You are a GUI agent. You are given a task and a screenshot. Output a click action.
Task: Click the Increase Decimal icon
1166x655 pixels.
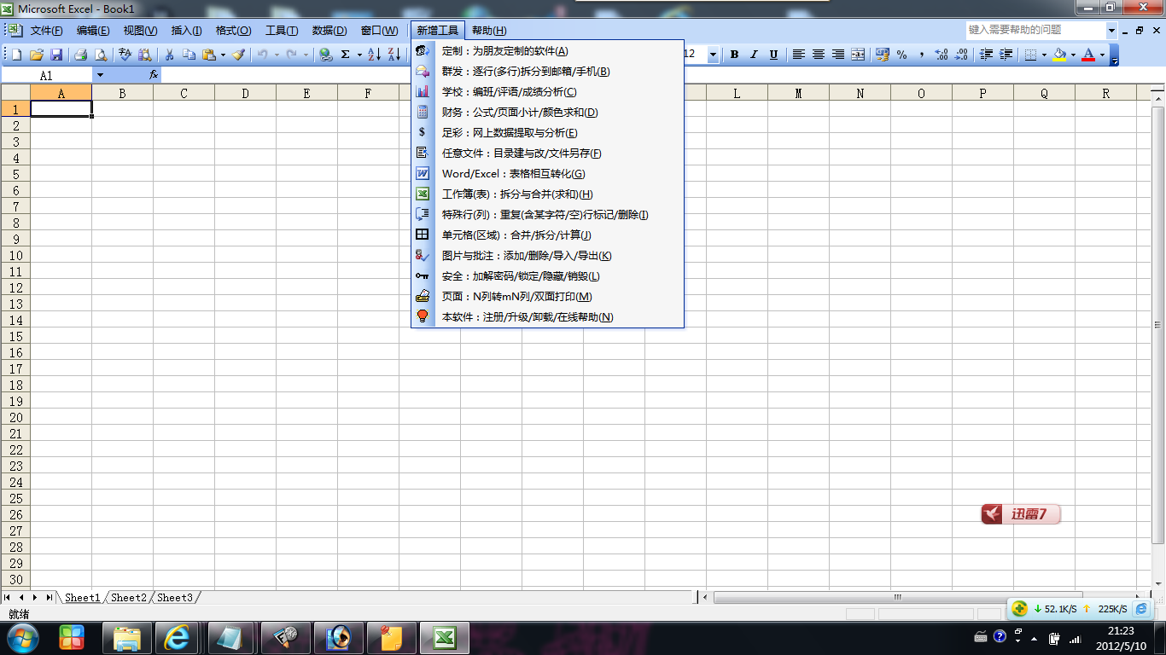pyautogui.click(x=942, y=55)
